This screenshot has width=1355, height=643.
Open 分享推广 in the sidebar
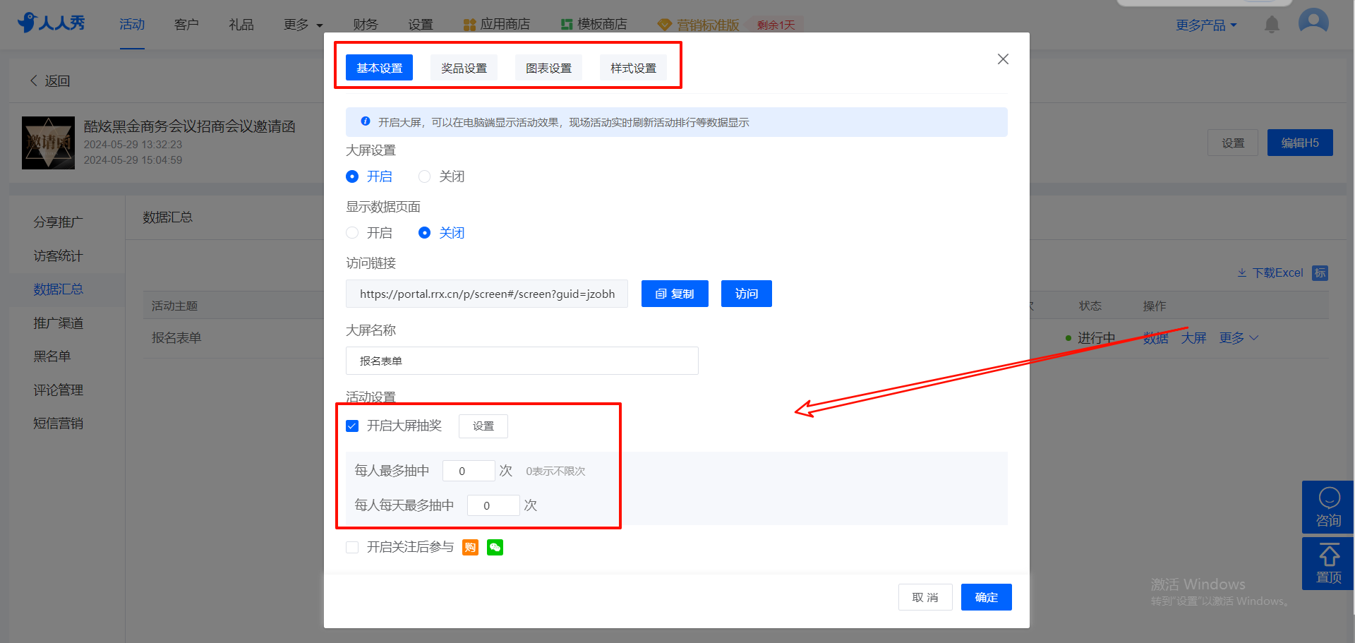[x=58, y=222]
